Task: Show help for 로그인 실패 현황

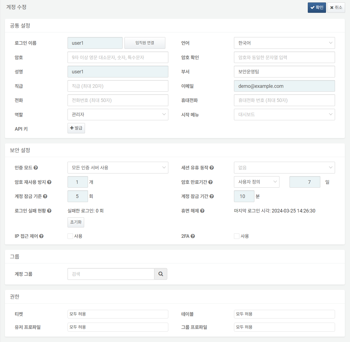Action: click(x=49, y=211)
